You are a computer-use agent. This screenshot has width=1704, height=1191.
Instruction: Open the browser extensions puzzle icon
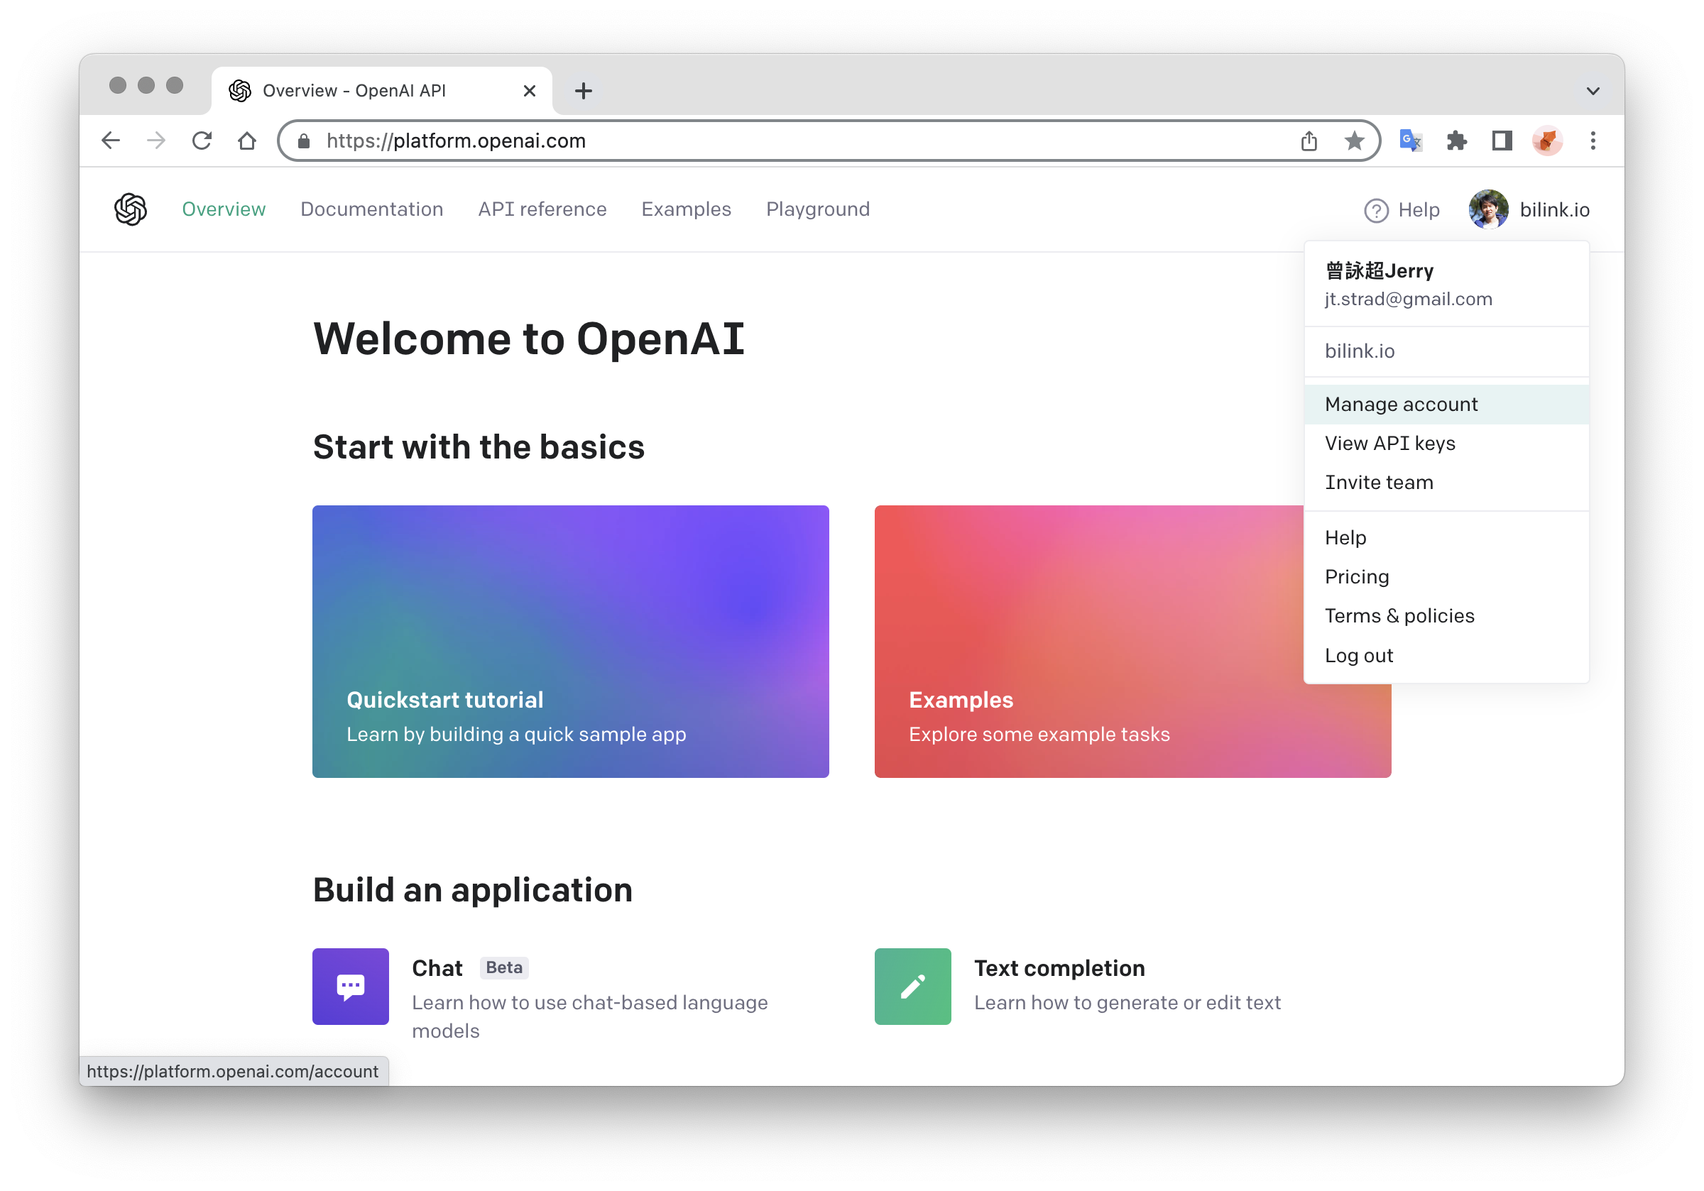point(1456,141)
